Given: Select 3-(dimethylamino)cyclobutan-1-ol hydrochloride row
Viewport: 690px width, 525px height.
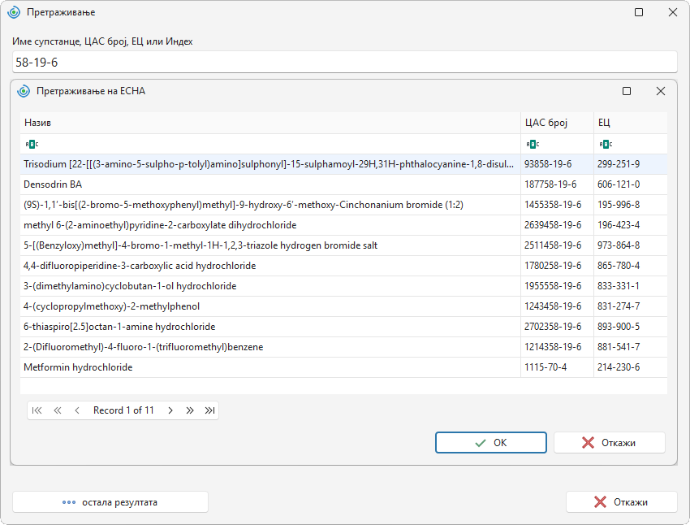Looking at the screenshot, I should pyautogui.click(x=343, y=286).
